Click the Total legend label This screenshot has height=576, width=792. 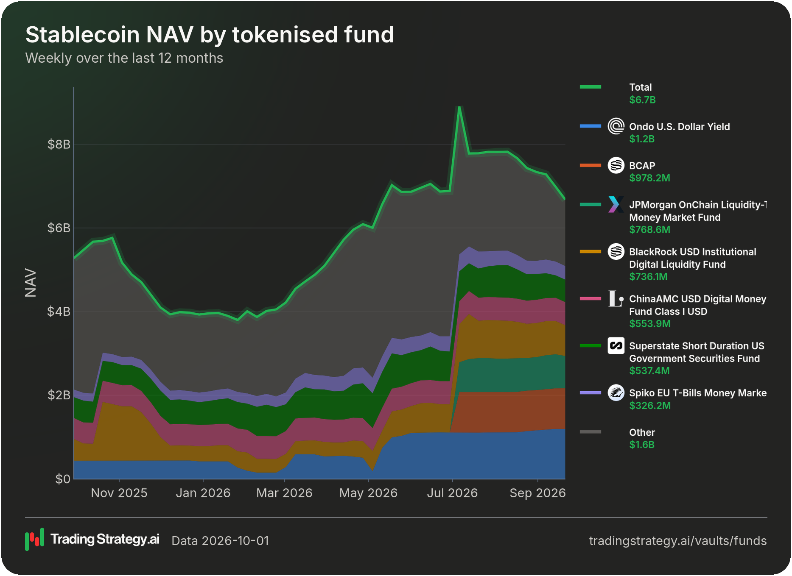(640, 87)
